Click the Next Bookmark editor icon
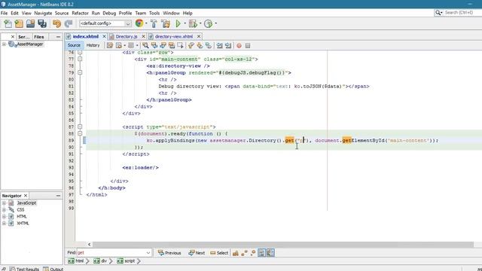Viewport: 482px width, 271px height. pyautogui.click(x=200, y=45)
